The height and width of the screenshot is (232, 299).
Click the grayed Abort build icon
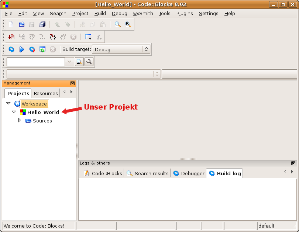tap(52, 49)
